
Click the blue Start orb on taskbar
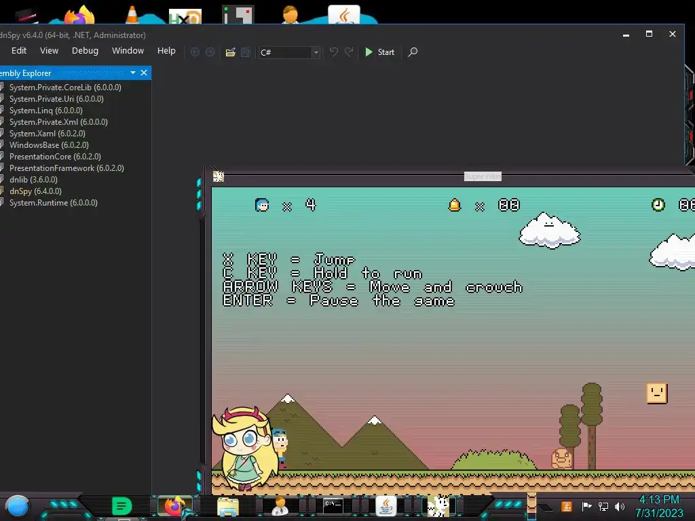point(17,506)
